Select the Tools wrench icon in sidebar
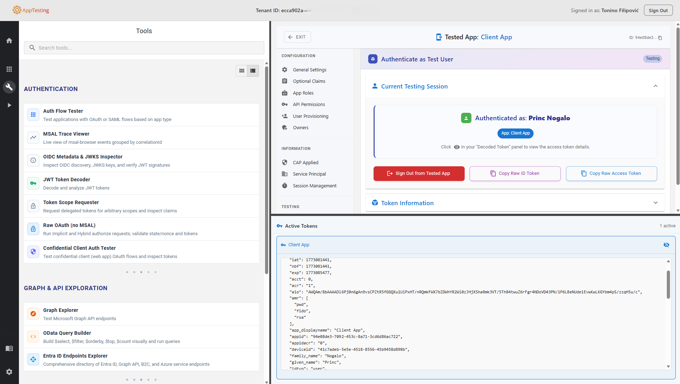 tap(9, 87)
